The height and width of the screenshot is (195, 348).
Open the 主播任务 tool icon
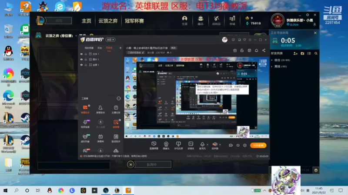(116, 110)
